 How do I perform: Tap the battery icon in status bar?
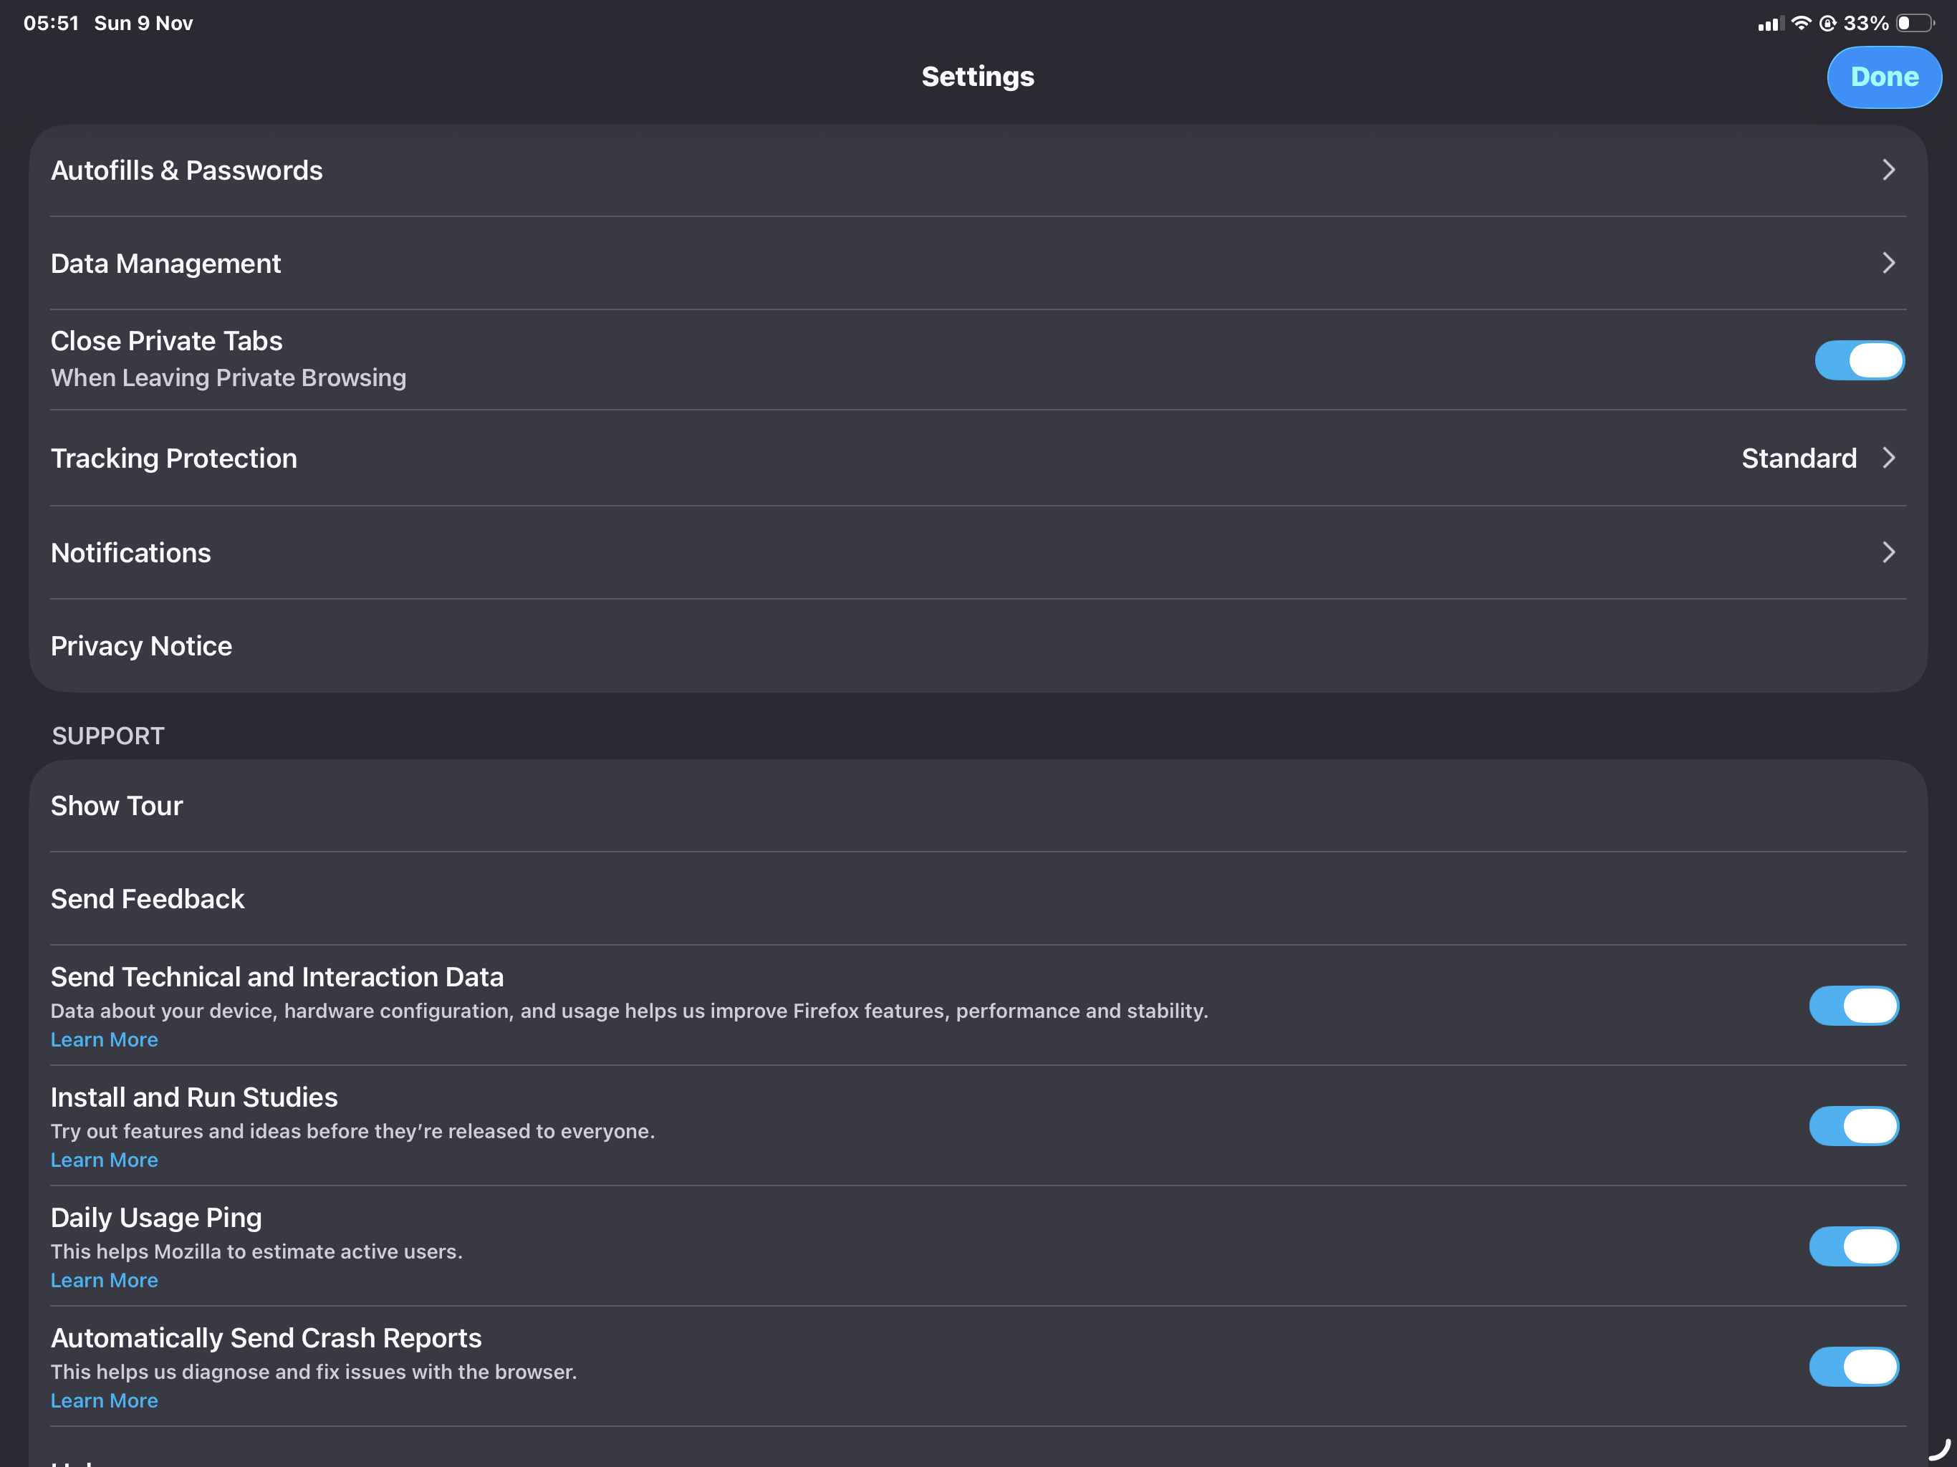pyautogui.click(x=1913, y=23)
